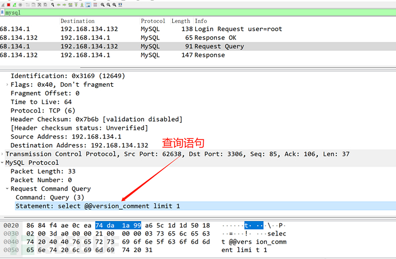Sort by the Length column header
The image size is (396, 259).
coord(181,21)
